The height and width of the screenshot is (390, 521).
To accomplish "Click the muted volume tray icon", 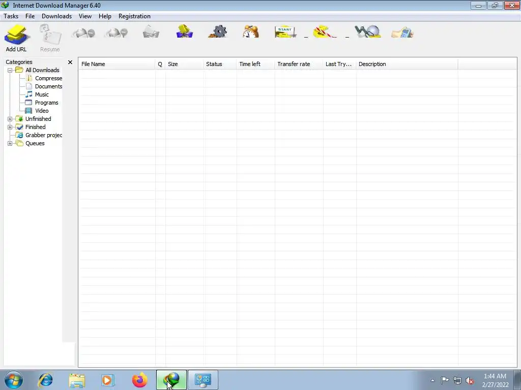I will point(470,380).
